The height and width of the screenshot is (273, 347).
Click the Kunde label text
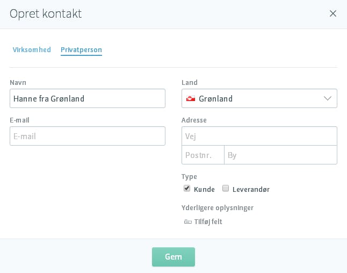pyautogui.click(x=204, y=190)
